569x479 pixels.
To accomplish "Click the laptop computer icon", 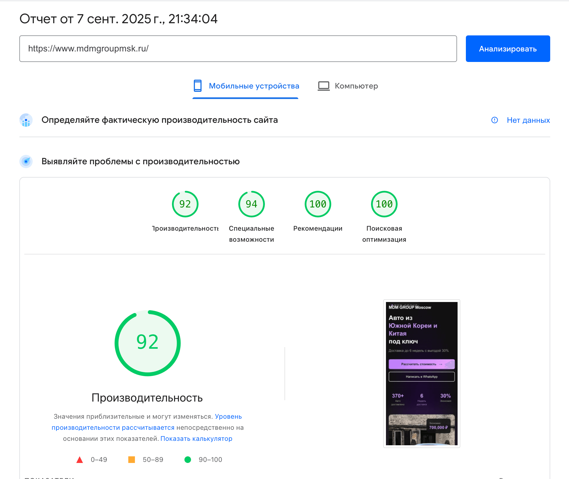I will tap(323, 86).
